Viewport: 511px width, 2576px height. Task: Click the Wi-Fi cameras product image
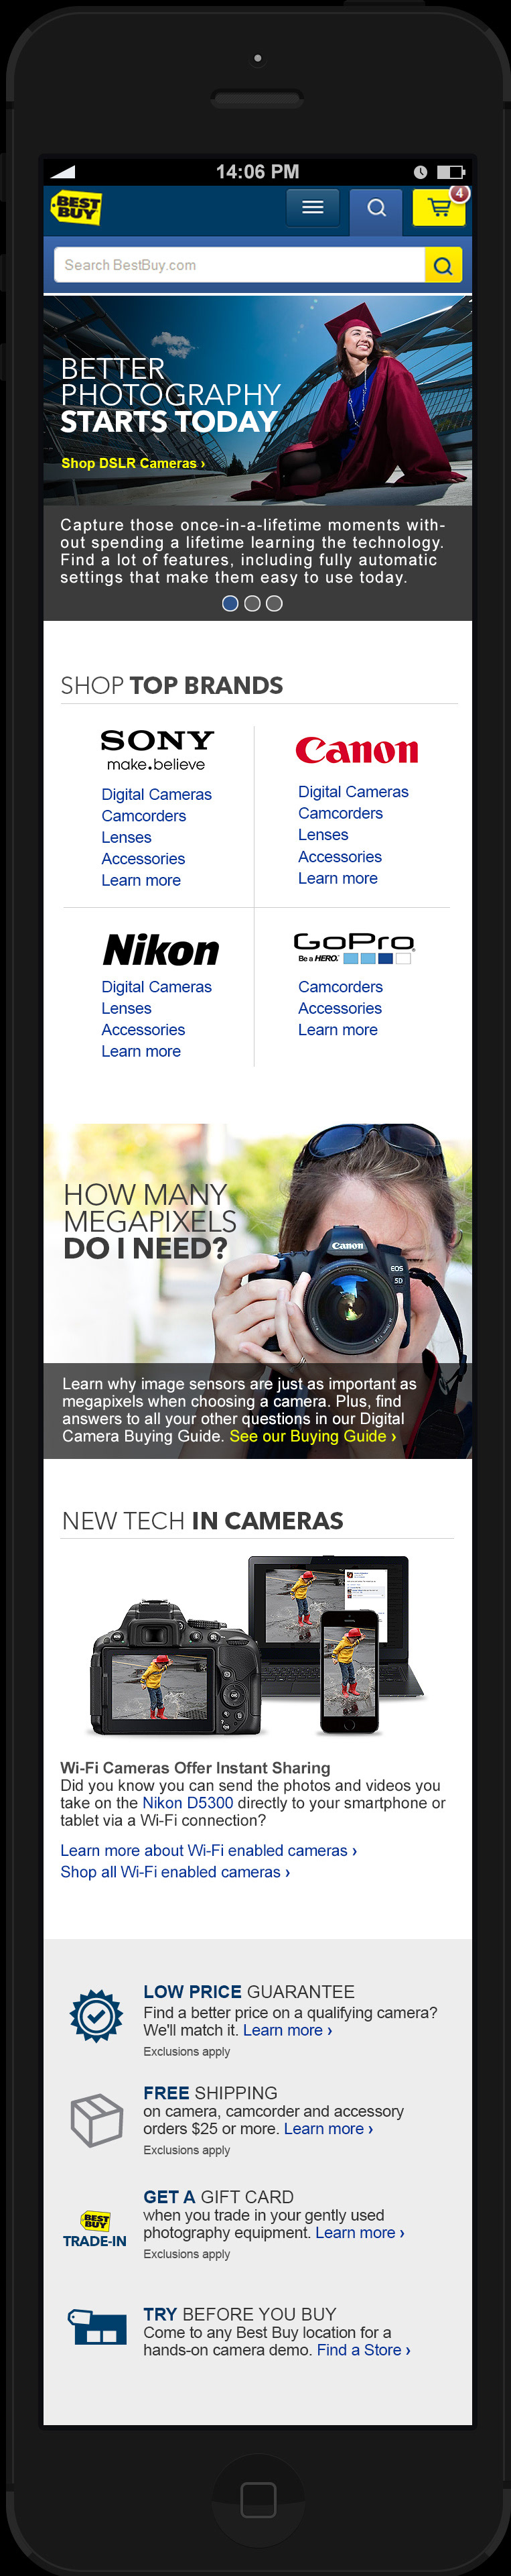tap(257, 1647)
